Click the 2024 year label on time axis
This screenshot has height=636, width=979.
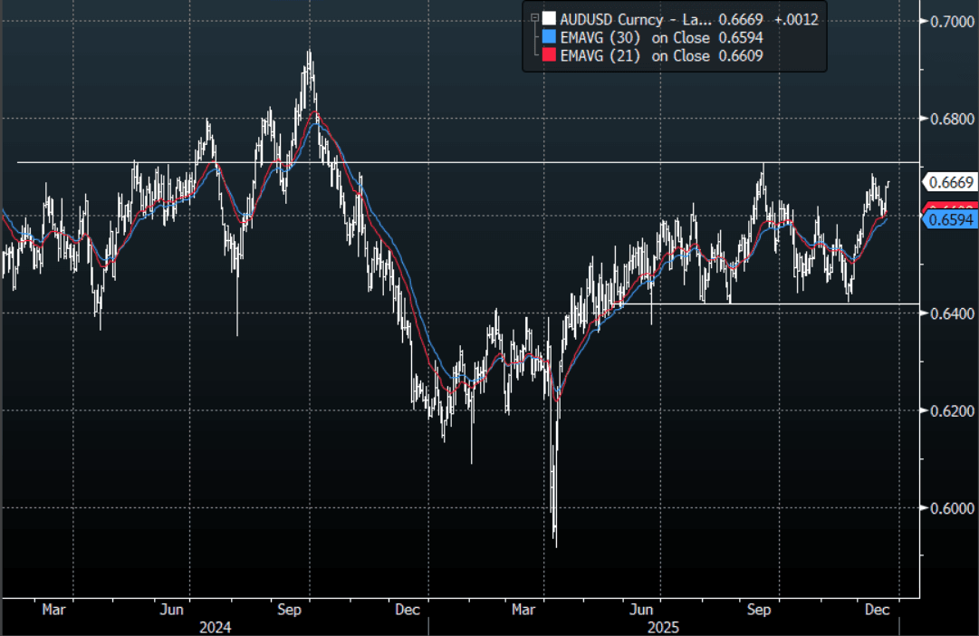216,627
